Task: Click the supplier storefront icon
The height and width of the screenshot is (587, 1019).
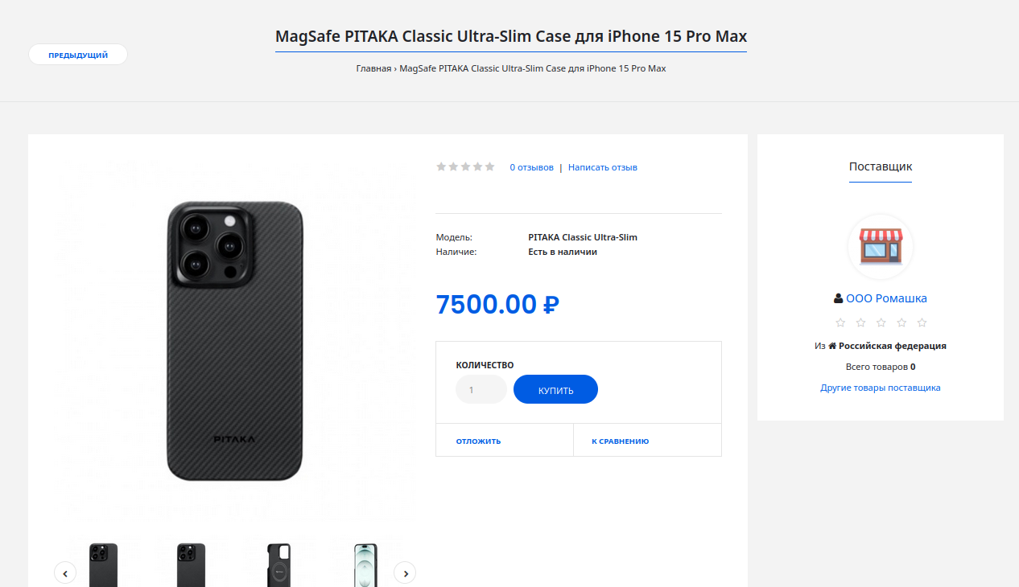Action: pyautogui.click(x=881, y=247)
